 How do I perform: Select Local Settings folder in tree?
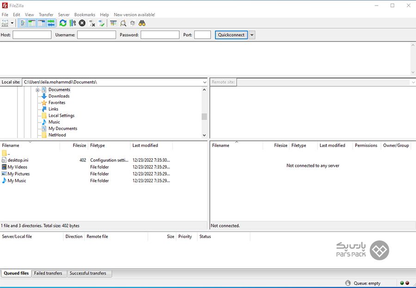(61, 116)
